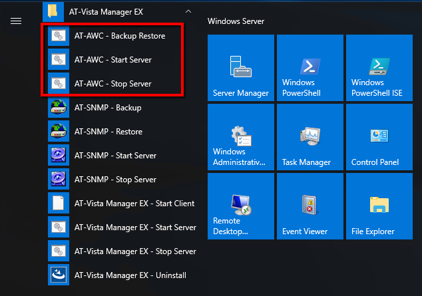Screen dimensions: 422x296
Task: Click the AT-AWC - Start Server icon
Action: point(58,60)
